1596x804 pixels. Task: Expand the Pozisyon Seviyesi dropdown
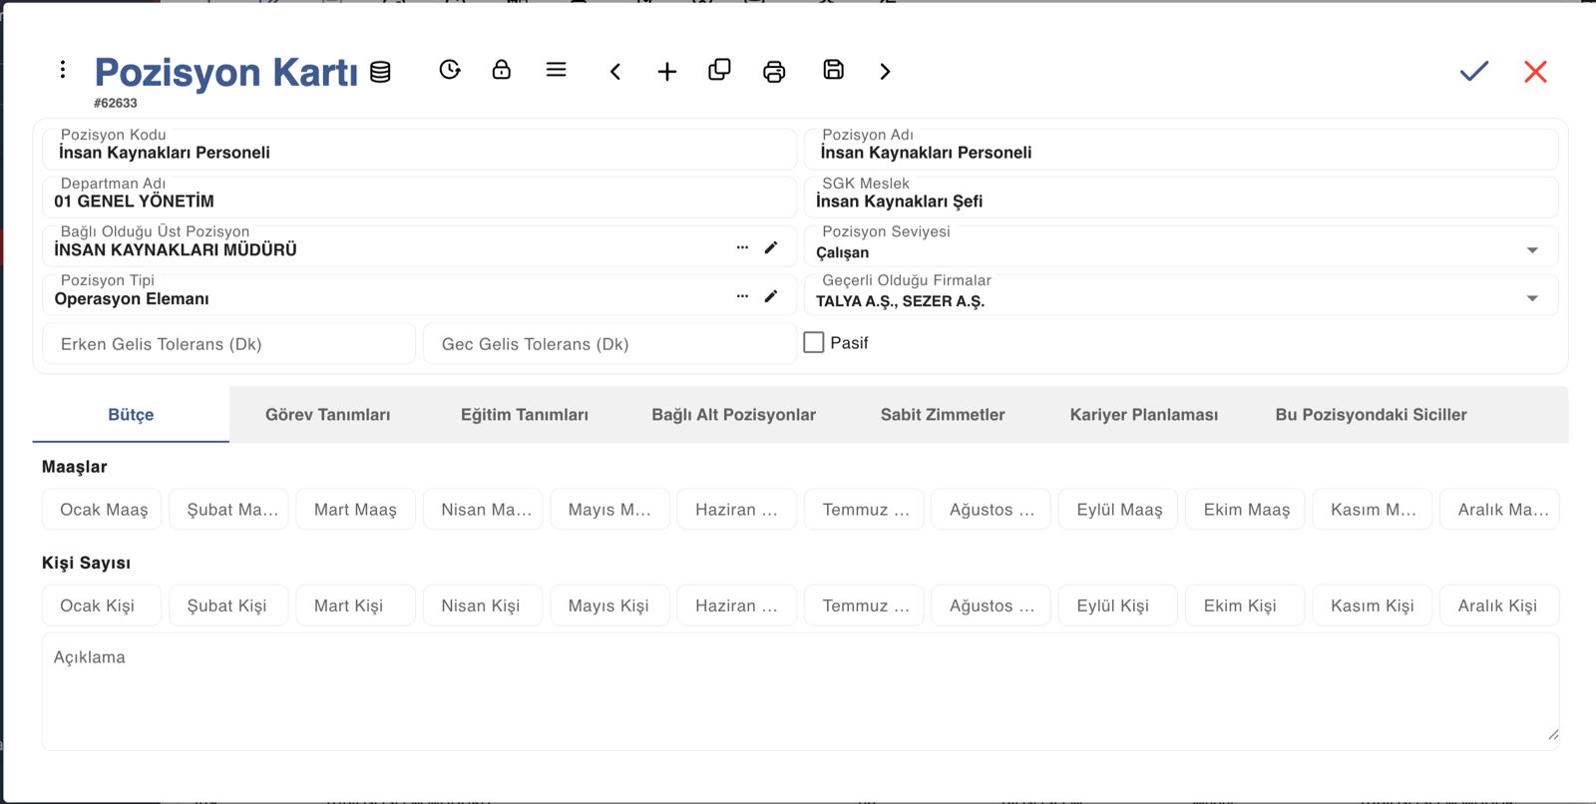coord(1532,250)
